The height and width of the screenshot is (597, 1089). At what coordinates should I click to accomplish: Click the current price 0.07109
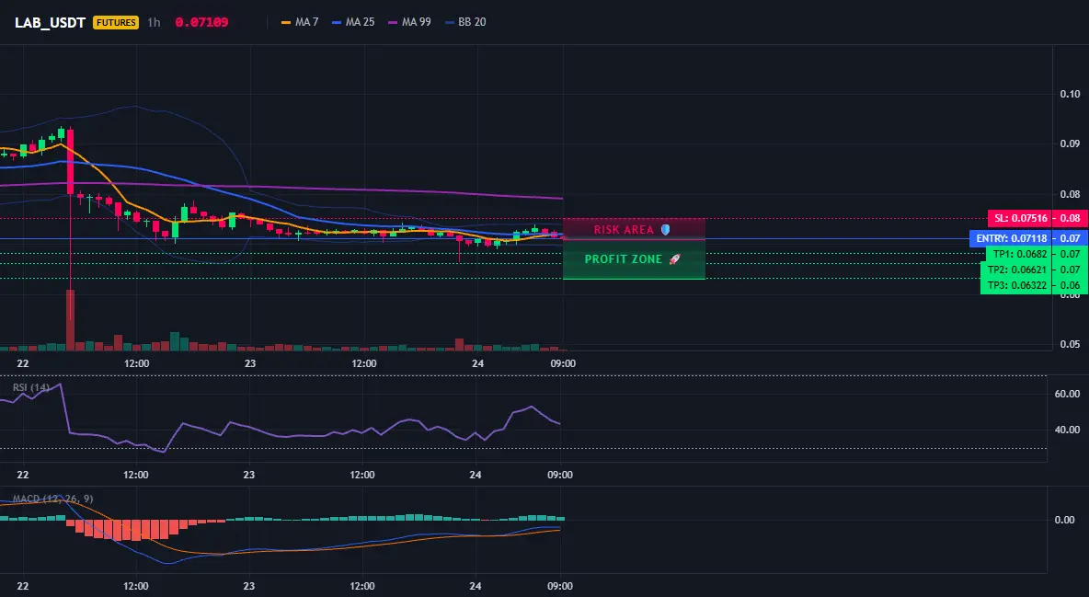[201, 22]
